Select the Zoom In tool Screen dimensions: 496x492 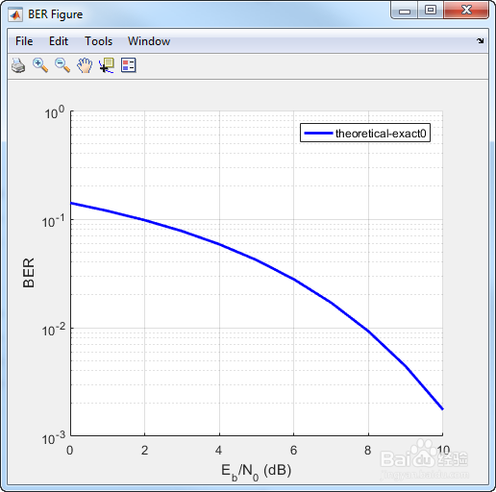pyautogui.click(x=40, y=65)
